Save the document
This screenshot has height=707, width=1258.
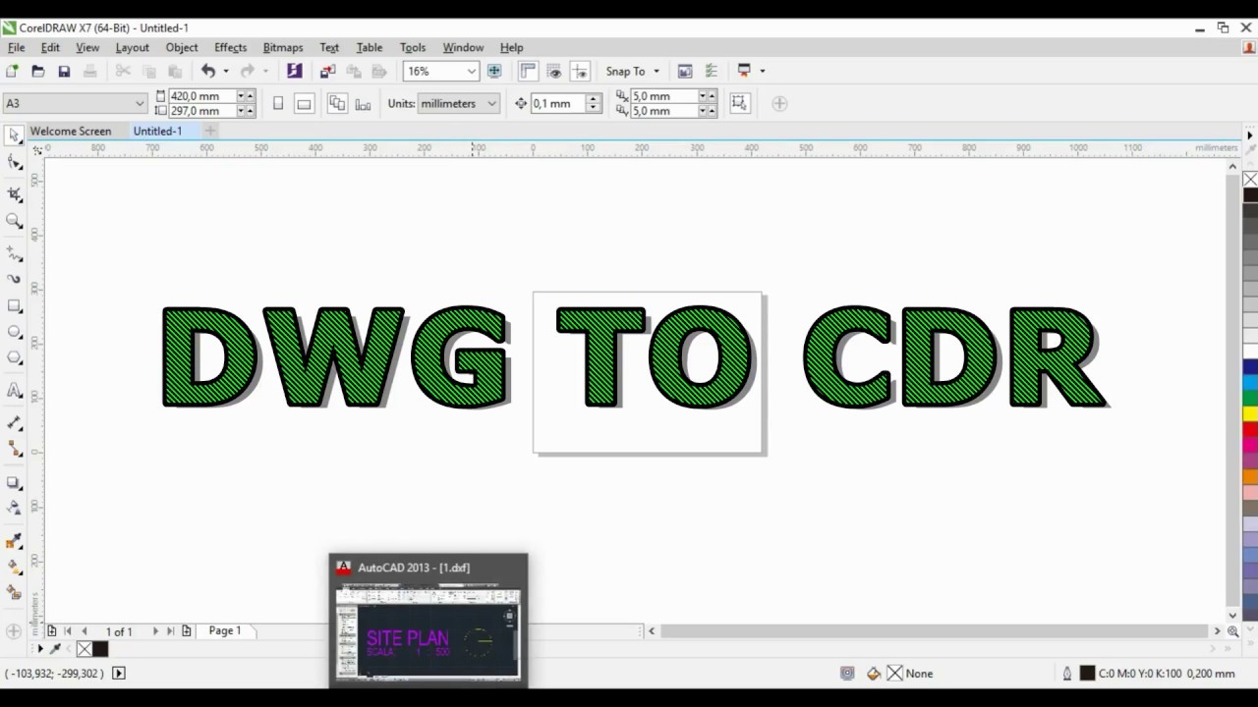pos(64,71)
